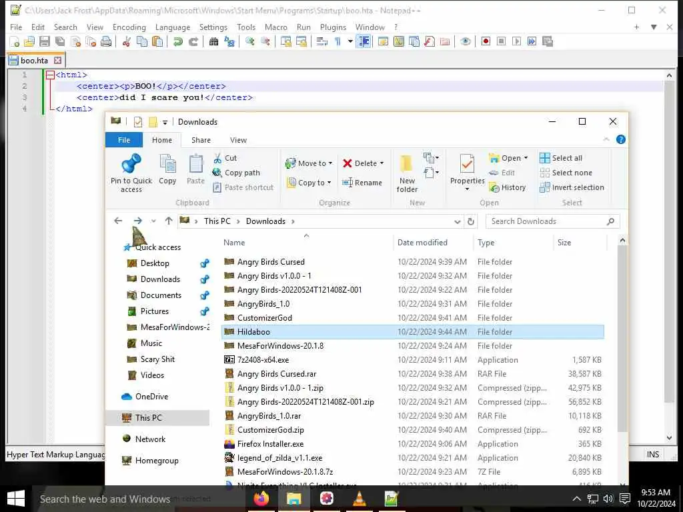Expand the Open button dropdown arrow
This screenshot has height=512, width=683.
526,158
